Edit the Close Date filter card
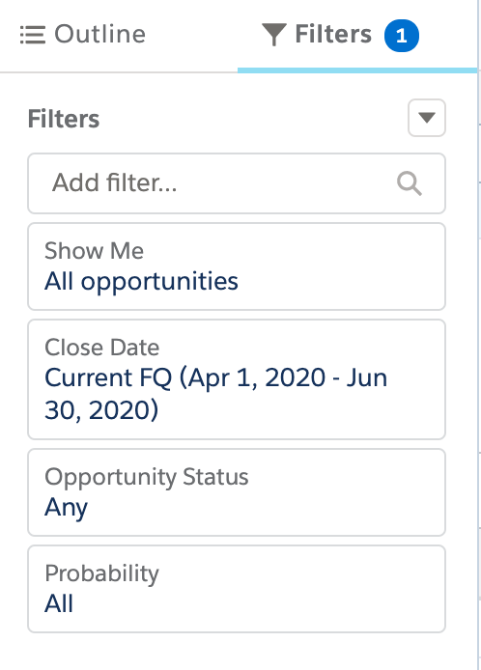Image resolution: width=481 pixels, height=670 pixels. coord(237,379)
